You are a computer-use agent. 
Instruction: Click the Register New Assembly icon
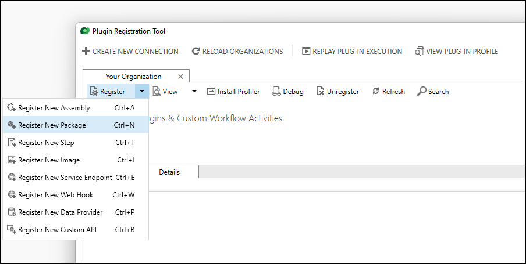pos(11,108)
